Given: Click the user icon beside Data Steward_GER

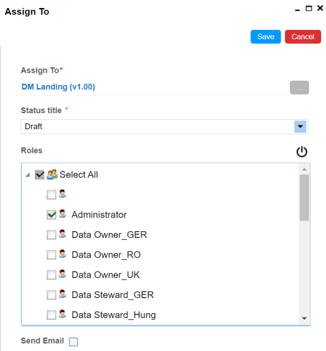Looking at the screenshot, I should (x=62, y=294).
